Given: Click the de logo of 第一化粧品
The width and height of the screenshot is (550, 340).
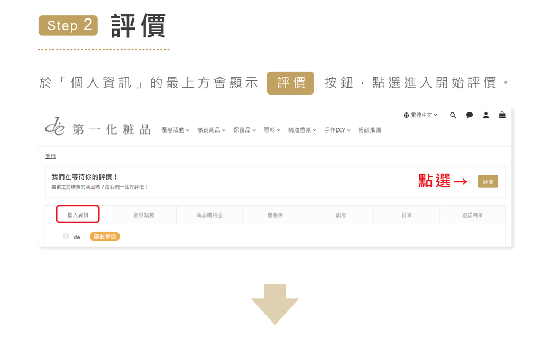Looking at the screenshot, I should click(54, 126).
